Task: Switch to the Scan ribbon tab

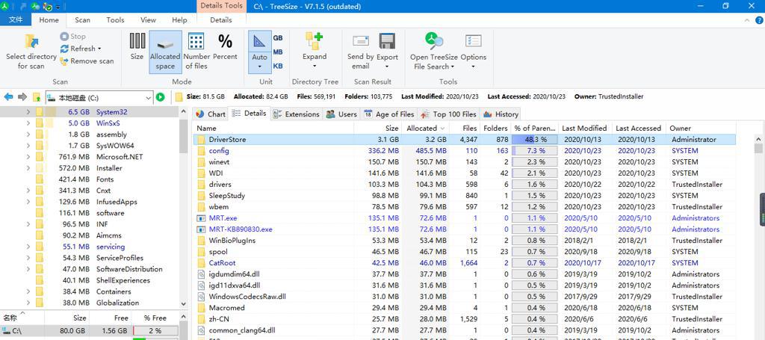Action: 82,20
